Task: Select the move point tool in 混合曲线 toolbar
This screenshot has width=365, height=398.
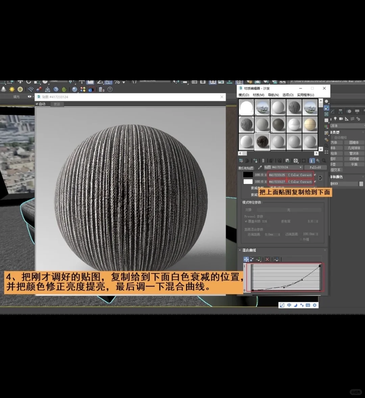Action: pos(246,259)
